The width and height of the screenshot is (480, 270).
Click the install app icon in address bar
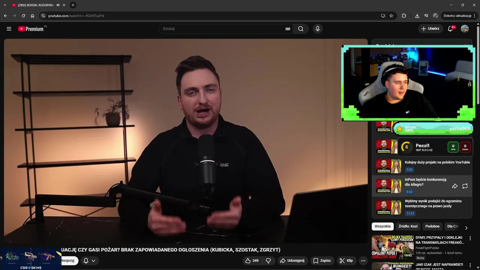click(383, 16)
